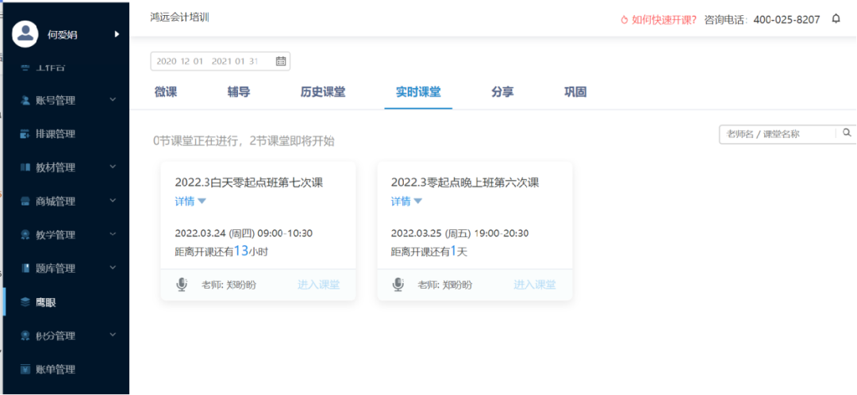
Task: Click the time 2022.03.25 (周五) 19:00-20:30
Action: (459, 233)
